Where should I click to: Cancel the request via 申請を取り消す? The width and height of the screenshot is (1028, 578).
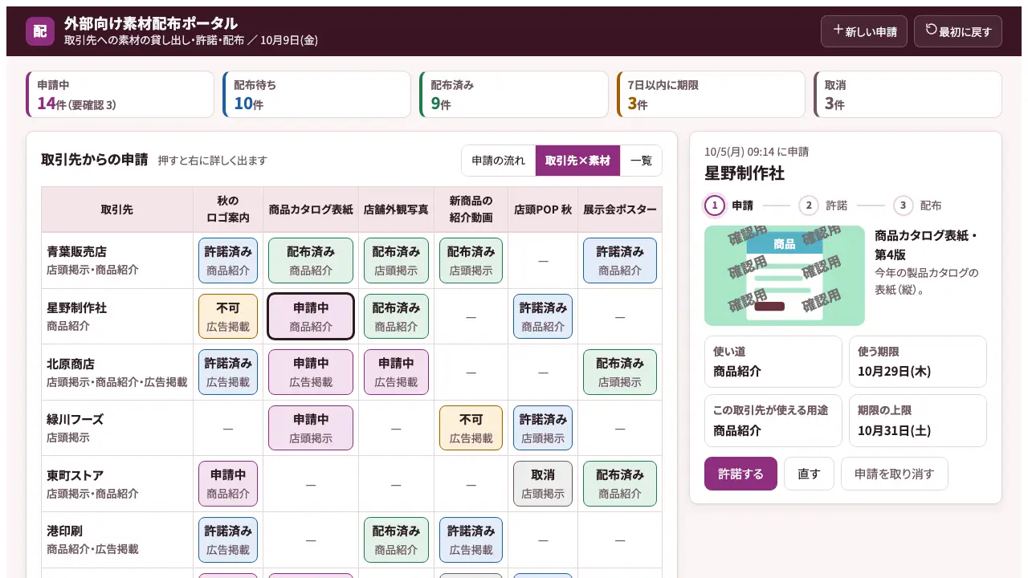point(894,474)
